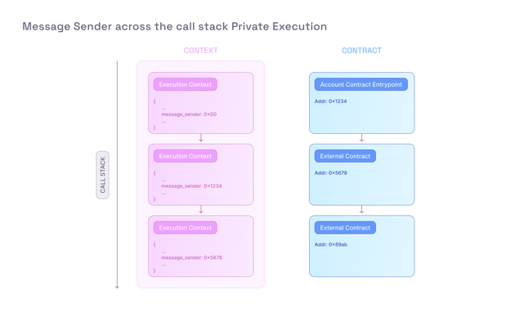Click the first Execution Context badge

[186, 84]
